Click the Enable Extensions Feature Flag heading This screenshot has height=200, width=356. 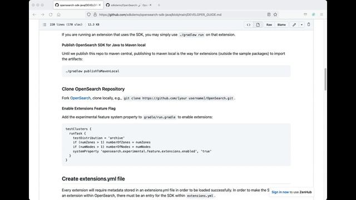pos(88,108)
